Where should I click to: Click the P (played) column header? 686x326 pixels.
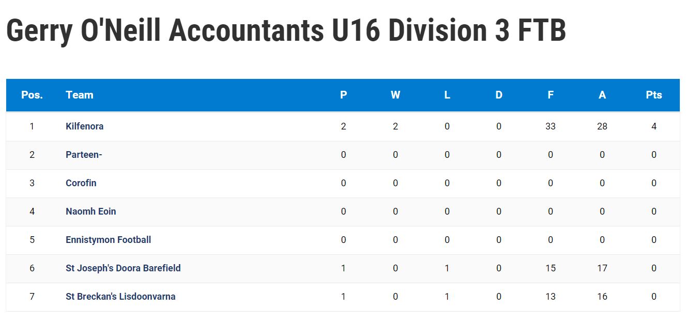tap(344, 95)
